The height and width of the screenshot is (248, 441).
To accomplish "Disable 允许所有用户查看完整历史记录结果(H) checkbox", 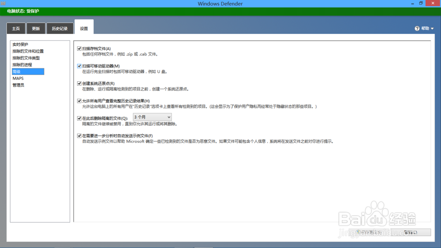I will pyautogui.click(x=79, y=101).
